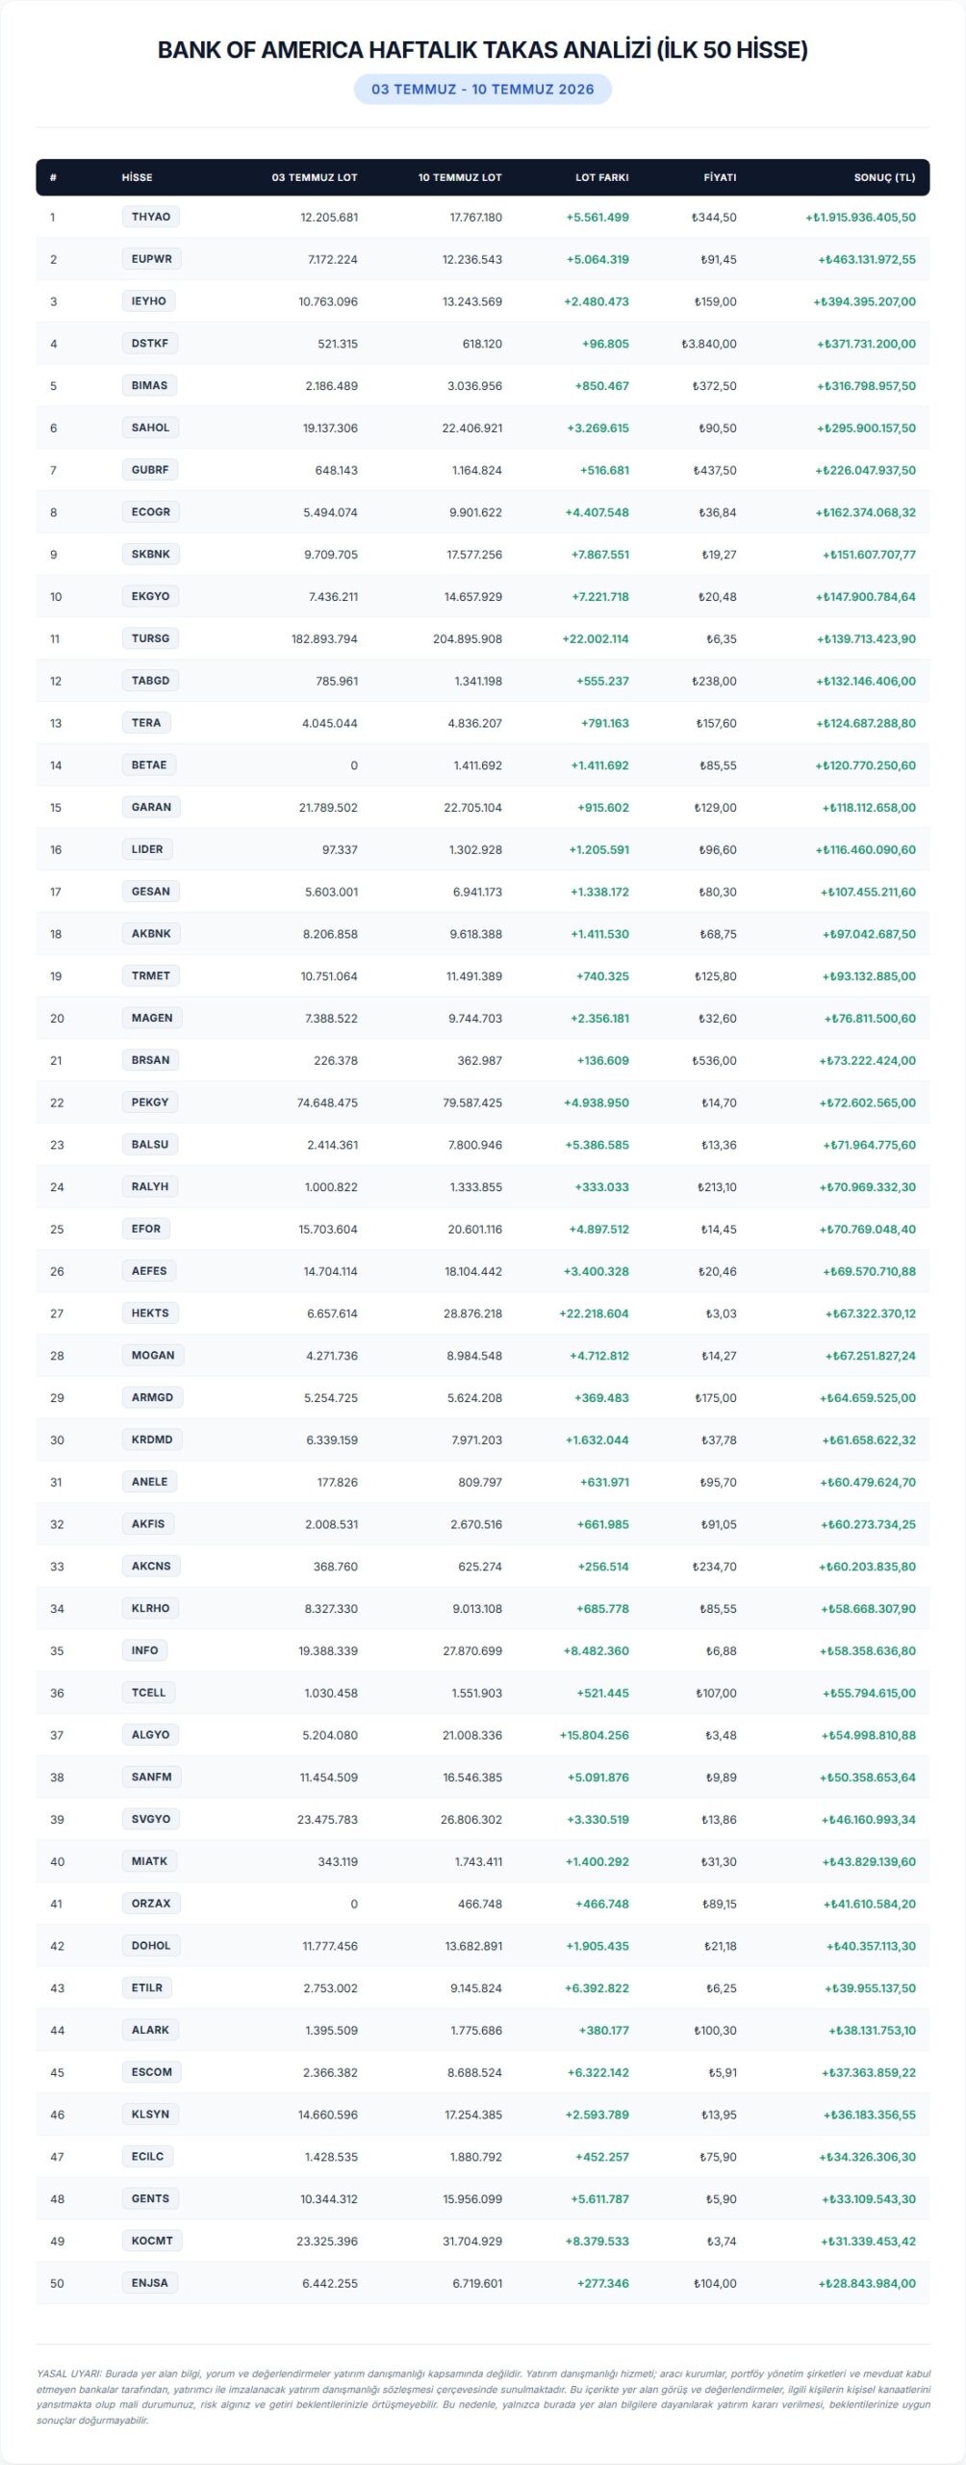The image size is (966, 2465).
Task: Select the DSTKF ticker badge
Action: pos(150,343)
